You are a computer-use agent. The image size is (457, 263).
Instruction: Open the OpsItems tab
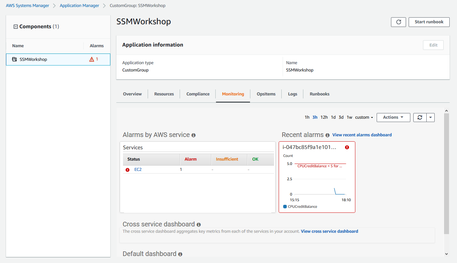266,94
